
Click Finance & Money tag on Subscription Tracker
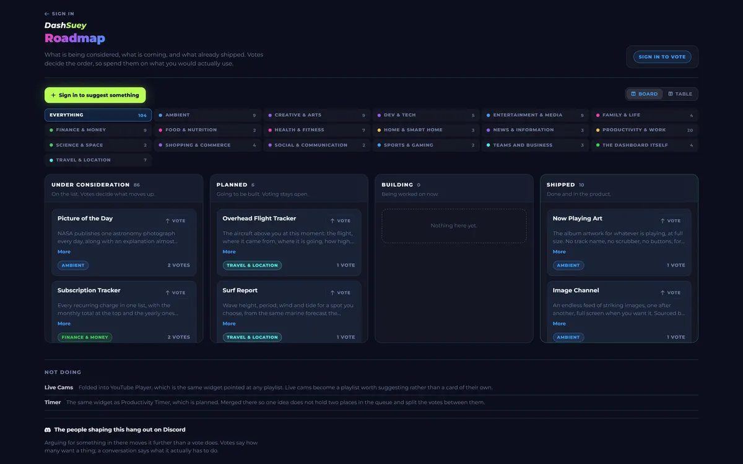point(85,337)
